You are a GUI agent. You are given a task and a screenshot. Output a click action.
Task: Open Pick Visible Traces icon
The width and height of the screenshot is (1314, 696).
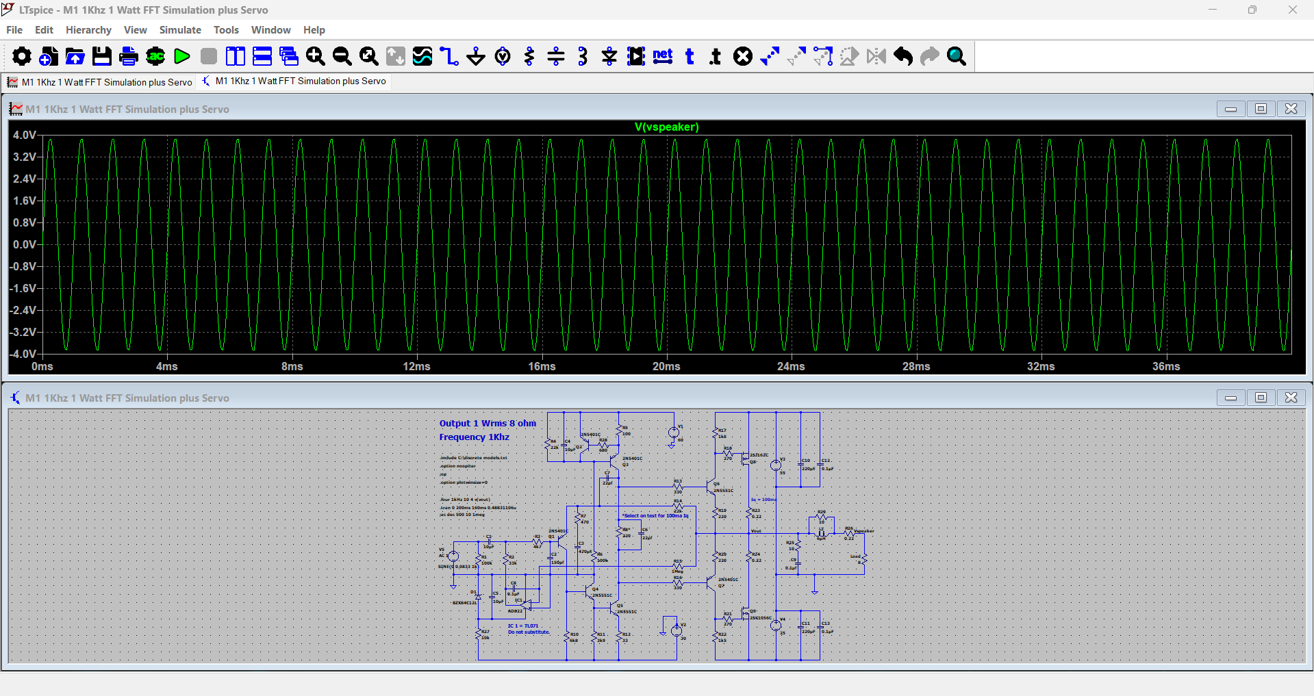pyautogui.click(x=422, y=56)
